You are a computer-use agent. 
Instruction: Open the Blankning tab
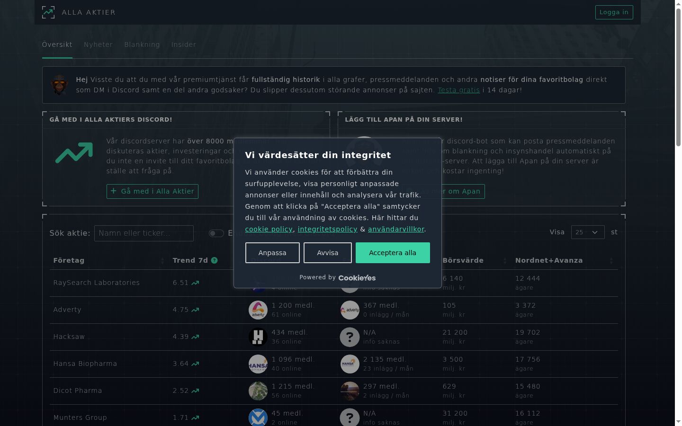[142, 44]
